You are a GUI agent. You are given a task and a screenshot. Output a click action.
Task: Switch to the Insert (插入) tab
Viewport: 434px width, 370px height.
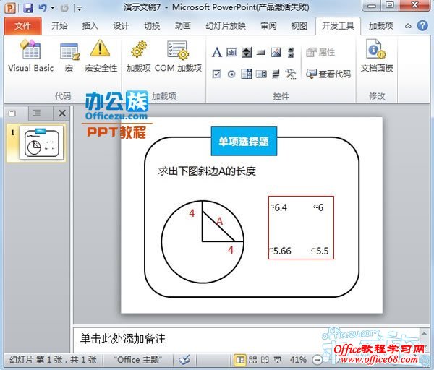pyautogui.click(x=90, y=26)
